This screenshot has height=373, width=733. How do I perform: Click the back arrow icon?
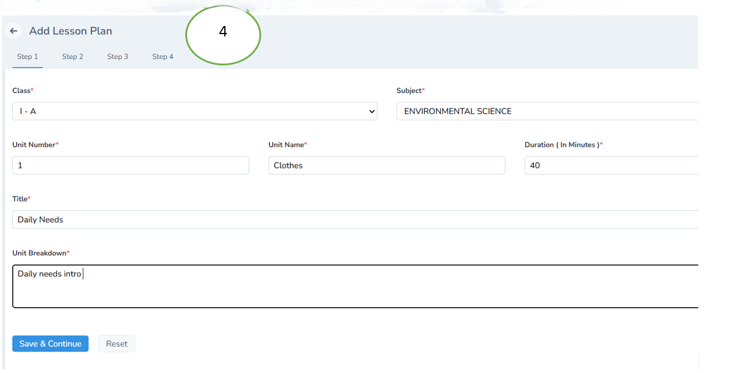tap(13, 31)
